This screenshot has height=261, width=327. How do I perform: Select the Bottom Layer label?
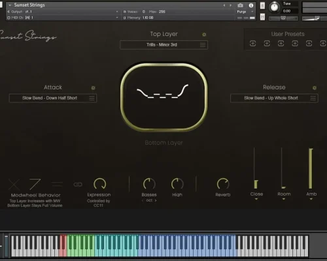pos(163,143)
